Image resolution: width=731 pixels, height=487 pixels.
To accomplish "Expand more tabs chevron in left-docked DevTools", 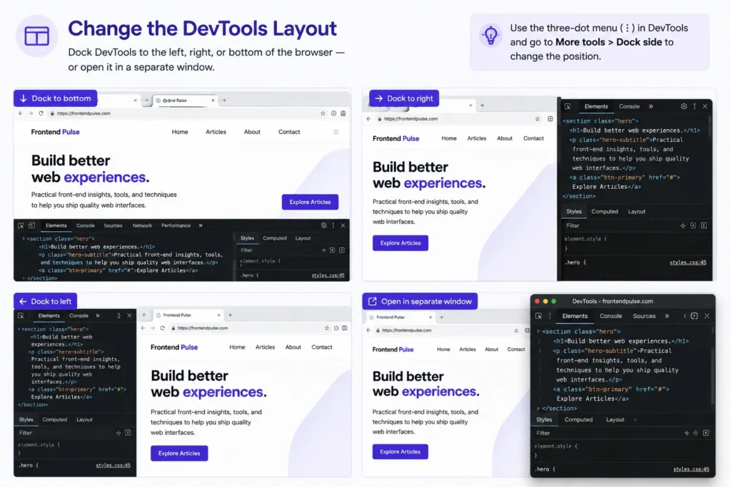I will tap(97, 316).
